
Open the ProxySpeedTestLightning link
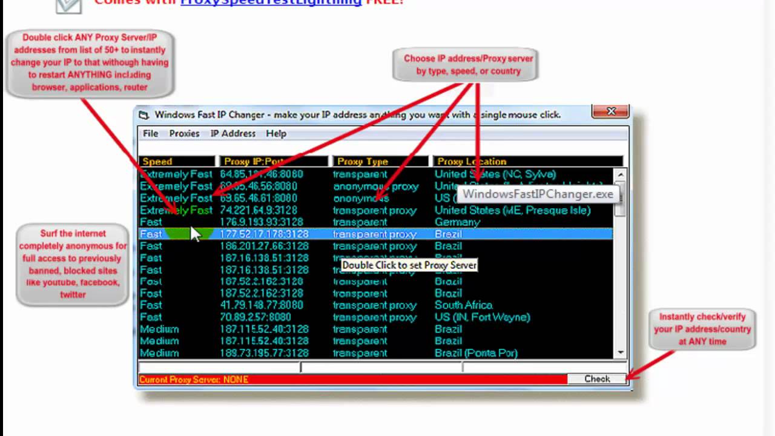(271, 2)
